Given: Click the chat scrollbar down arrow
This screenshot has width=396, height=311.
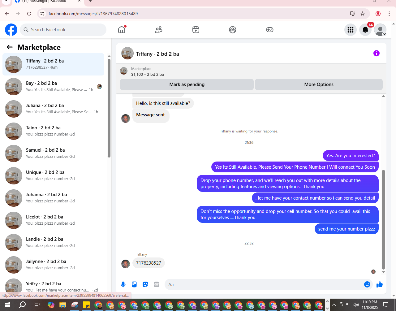Looking at the screenshot, I should click(384, 272).
